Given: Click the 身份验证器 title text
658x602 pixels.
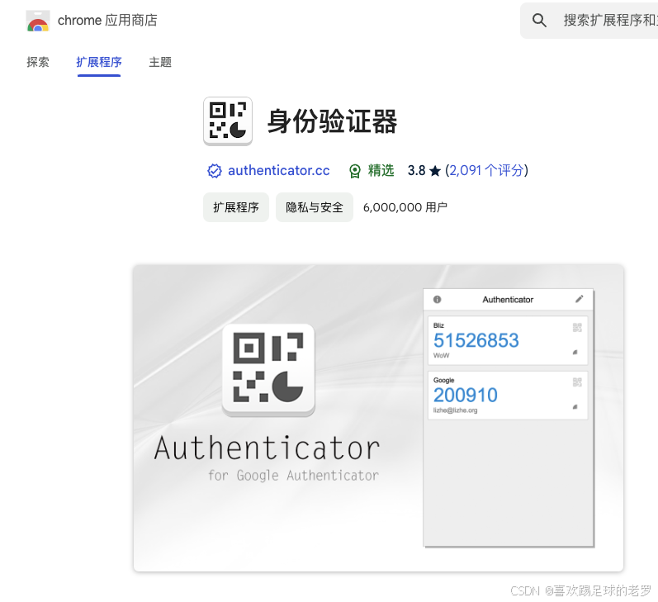Looking at the screenshot, I should coord(333,121).
